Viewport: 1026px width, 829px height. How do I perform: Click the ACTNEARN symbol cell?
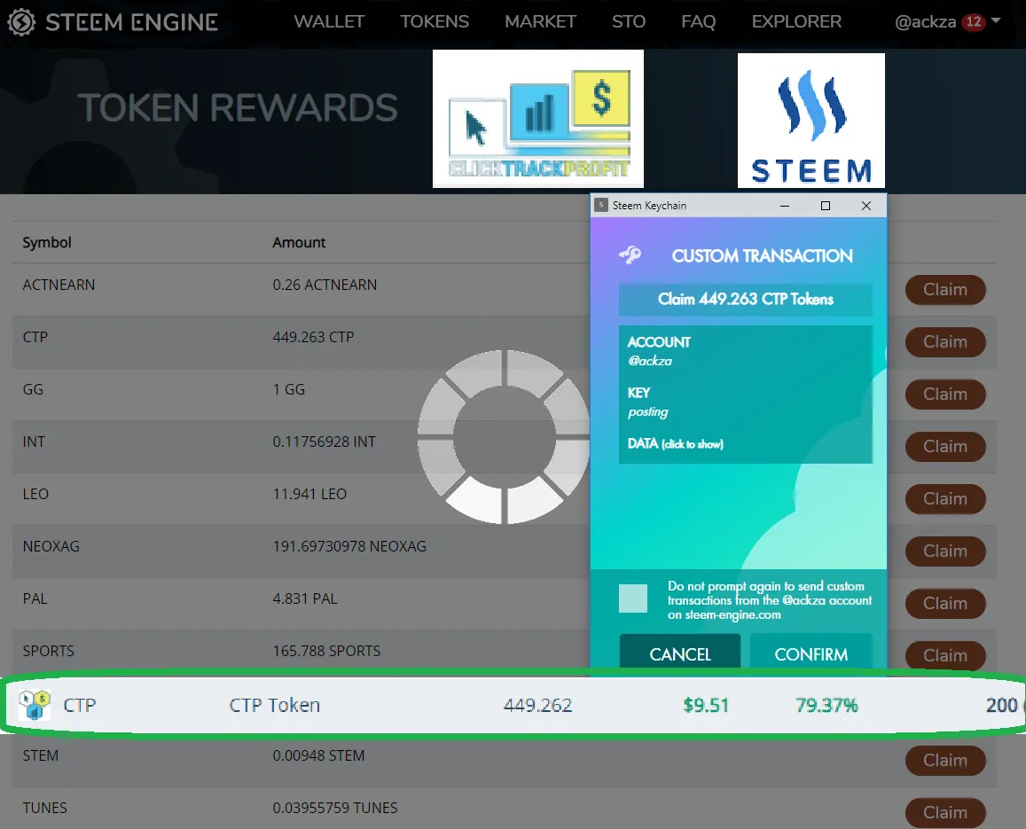tap(59, 285)
